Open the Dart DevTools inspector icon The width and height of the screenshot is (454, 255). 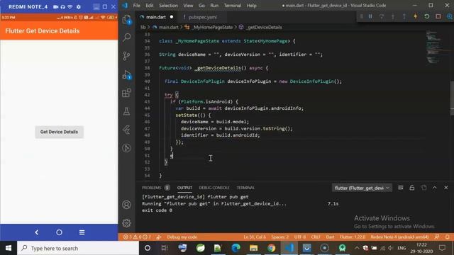[x=450, y=16]
